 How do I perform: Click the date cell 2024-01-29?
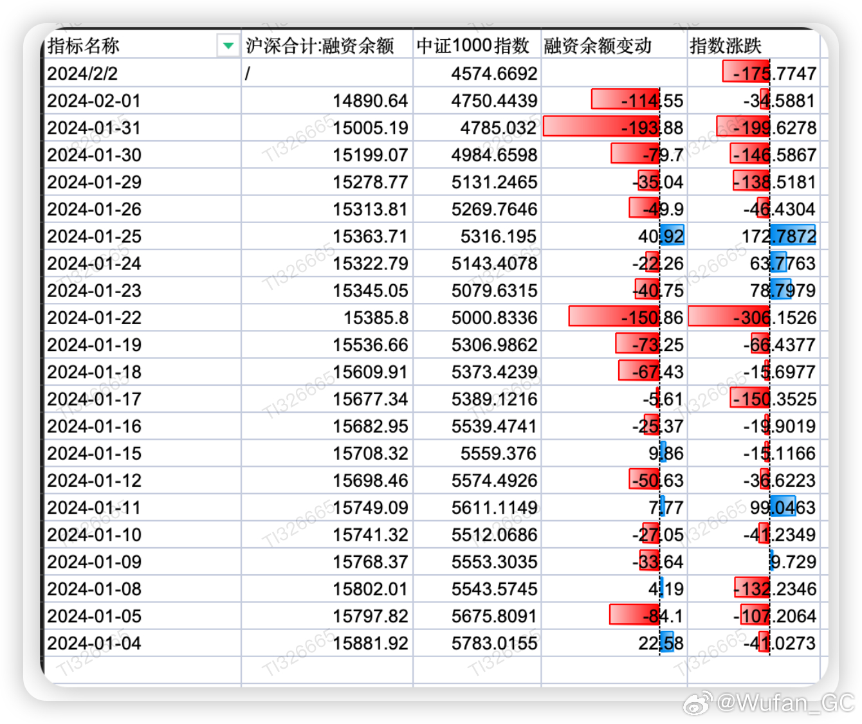143,181
